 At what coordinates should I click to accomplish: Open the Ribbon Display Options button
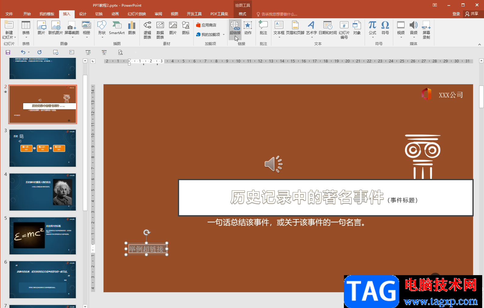(435, 5)
